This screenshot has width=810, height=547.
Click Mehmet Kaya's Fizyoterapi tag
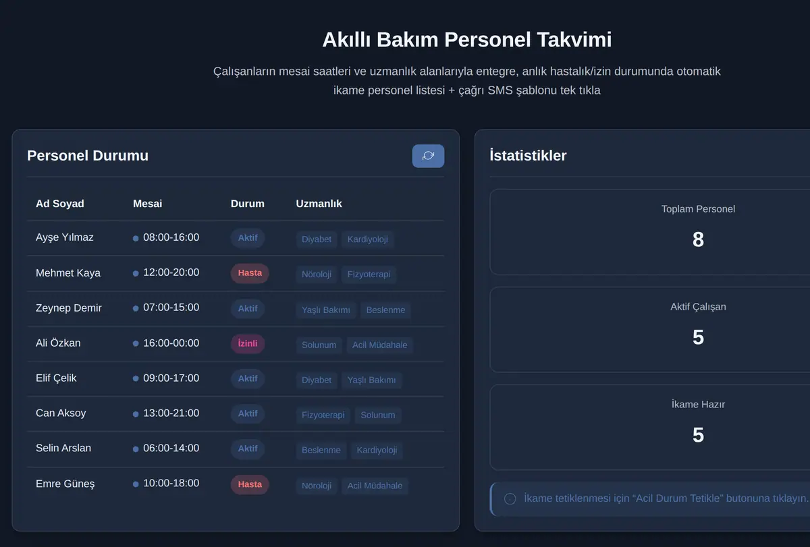tap(369, 275)
